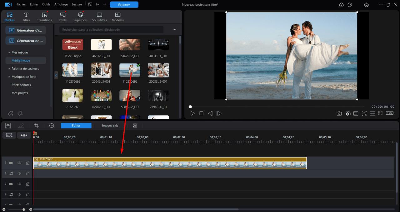Click the play button in preview
This screenshot has height=212, width=400.
click(192, 113)
